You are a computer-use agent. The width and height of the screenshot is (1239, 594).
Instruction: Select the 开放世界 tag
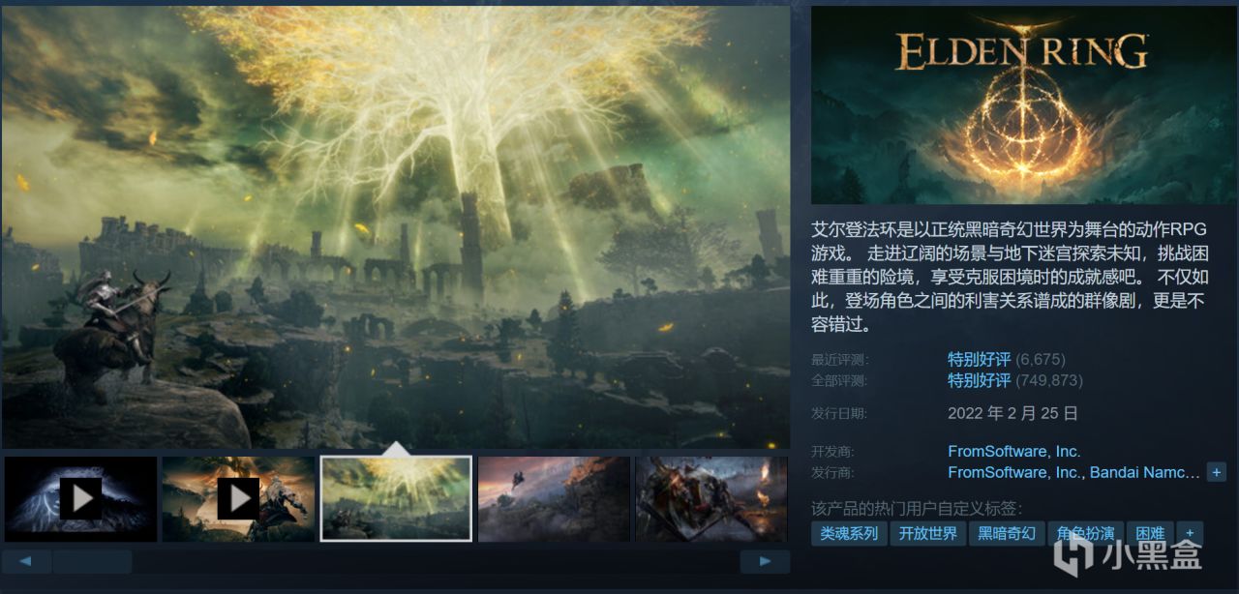click(x=927, y=533)
